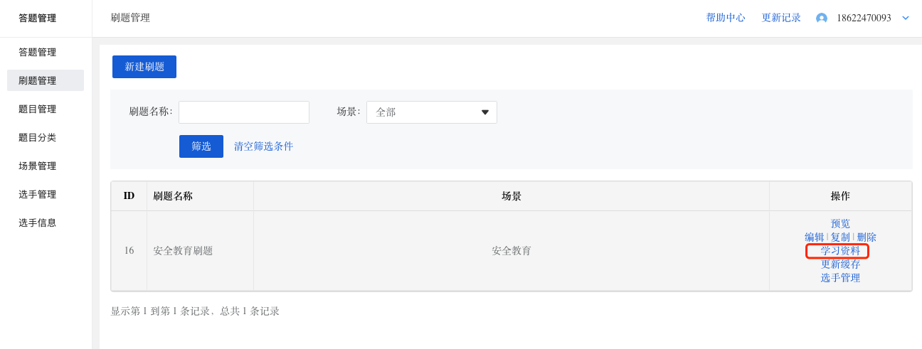Image resolution: width=922 pixels, height=349 pixels.
Task: Open the 场景 dropdown selector
Action: 432,112
